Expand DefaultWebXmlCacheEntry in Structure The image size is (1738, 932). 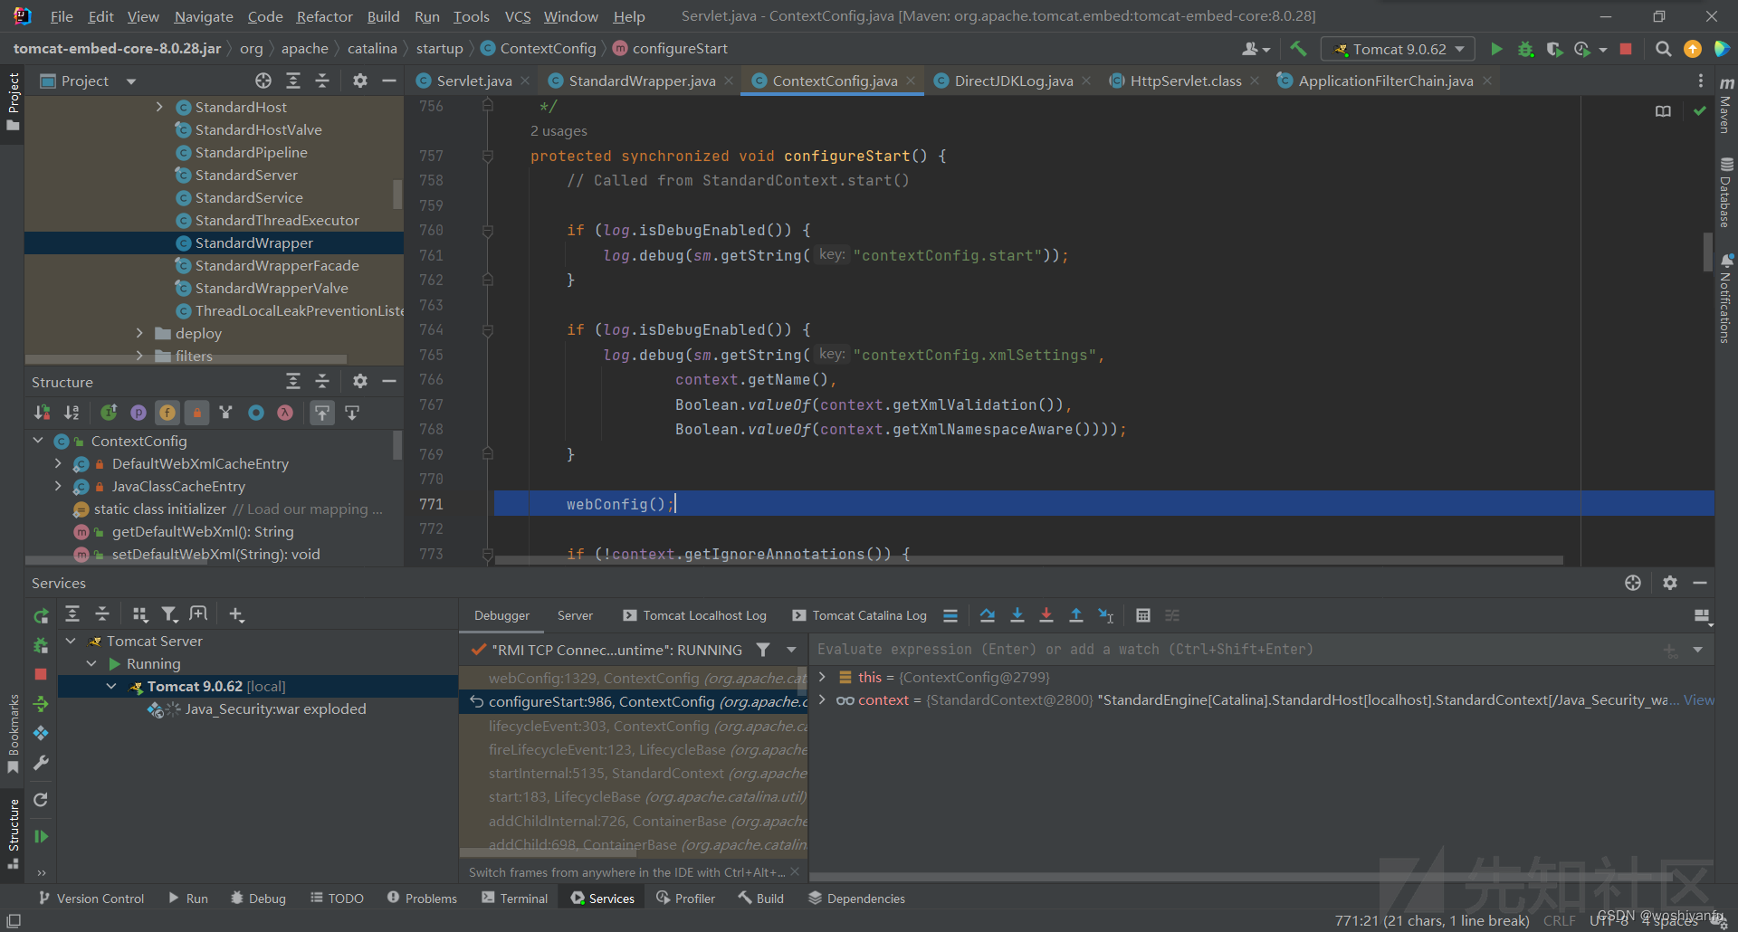58,463
